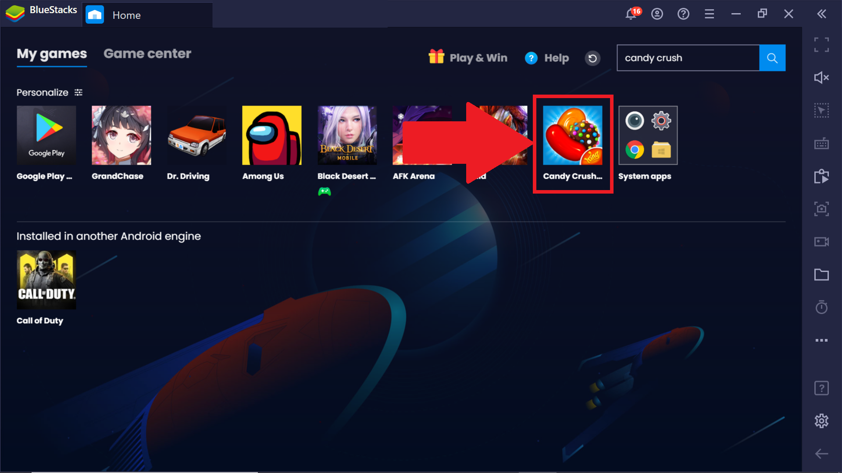Select My Games tab
This screenshot has height=473, width=842.
51,54
